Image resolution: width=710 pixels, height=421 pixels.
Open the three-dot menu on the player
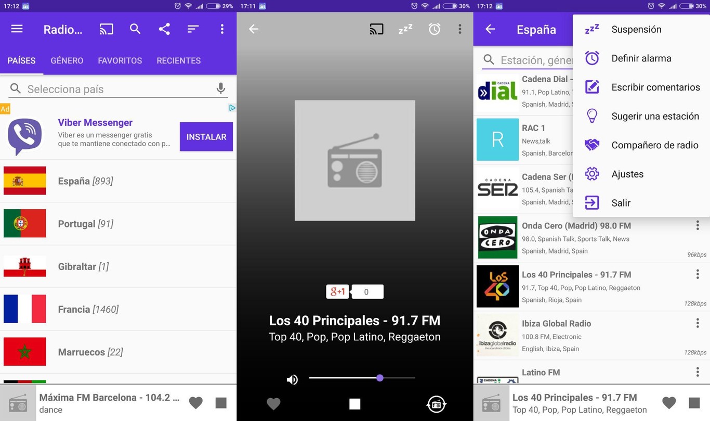[459, 29]
